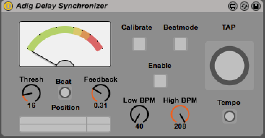Click the Feedback value 0.31
Image resolution: width=265 pixels, height=138 pixels.
101,105
